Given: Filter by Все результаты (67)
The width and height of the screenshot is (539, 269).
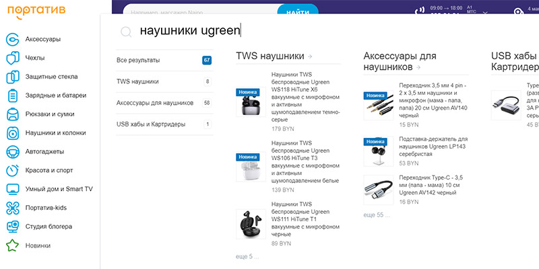Looking at the screenshot, I should coord(164,61).
